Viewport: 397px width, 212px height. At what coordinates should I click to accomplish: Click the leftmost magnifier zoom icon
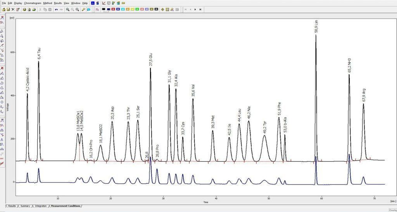point(67,9)
